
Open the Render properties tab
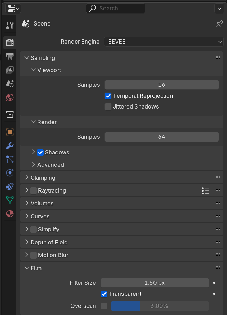coord(10,43)
